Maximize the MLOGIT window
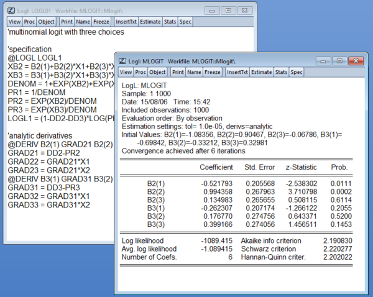The width and height of the screenshot is (373, 297). point(338,62)
